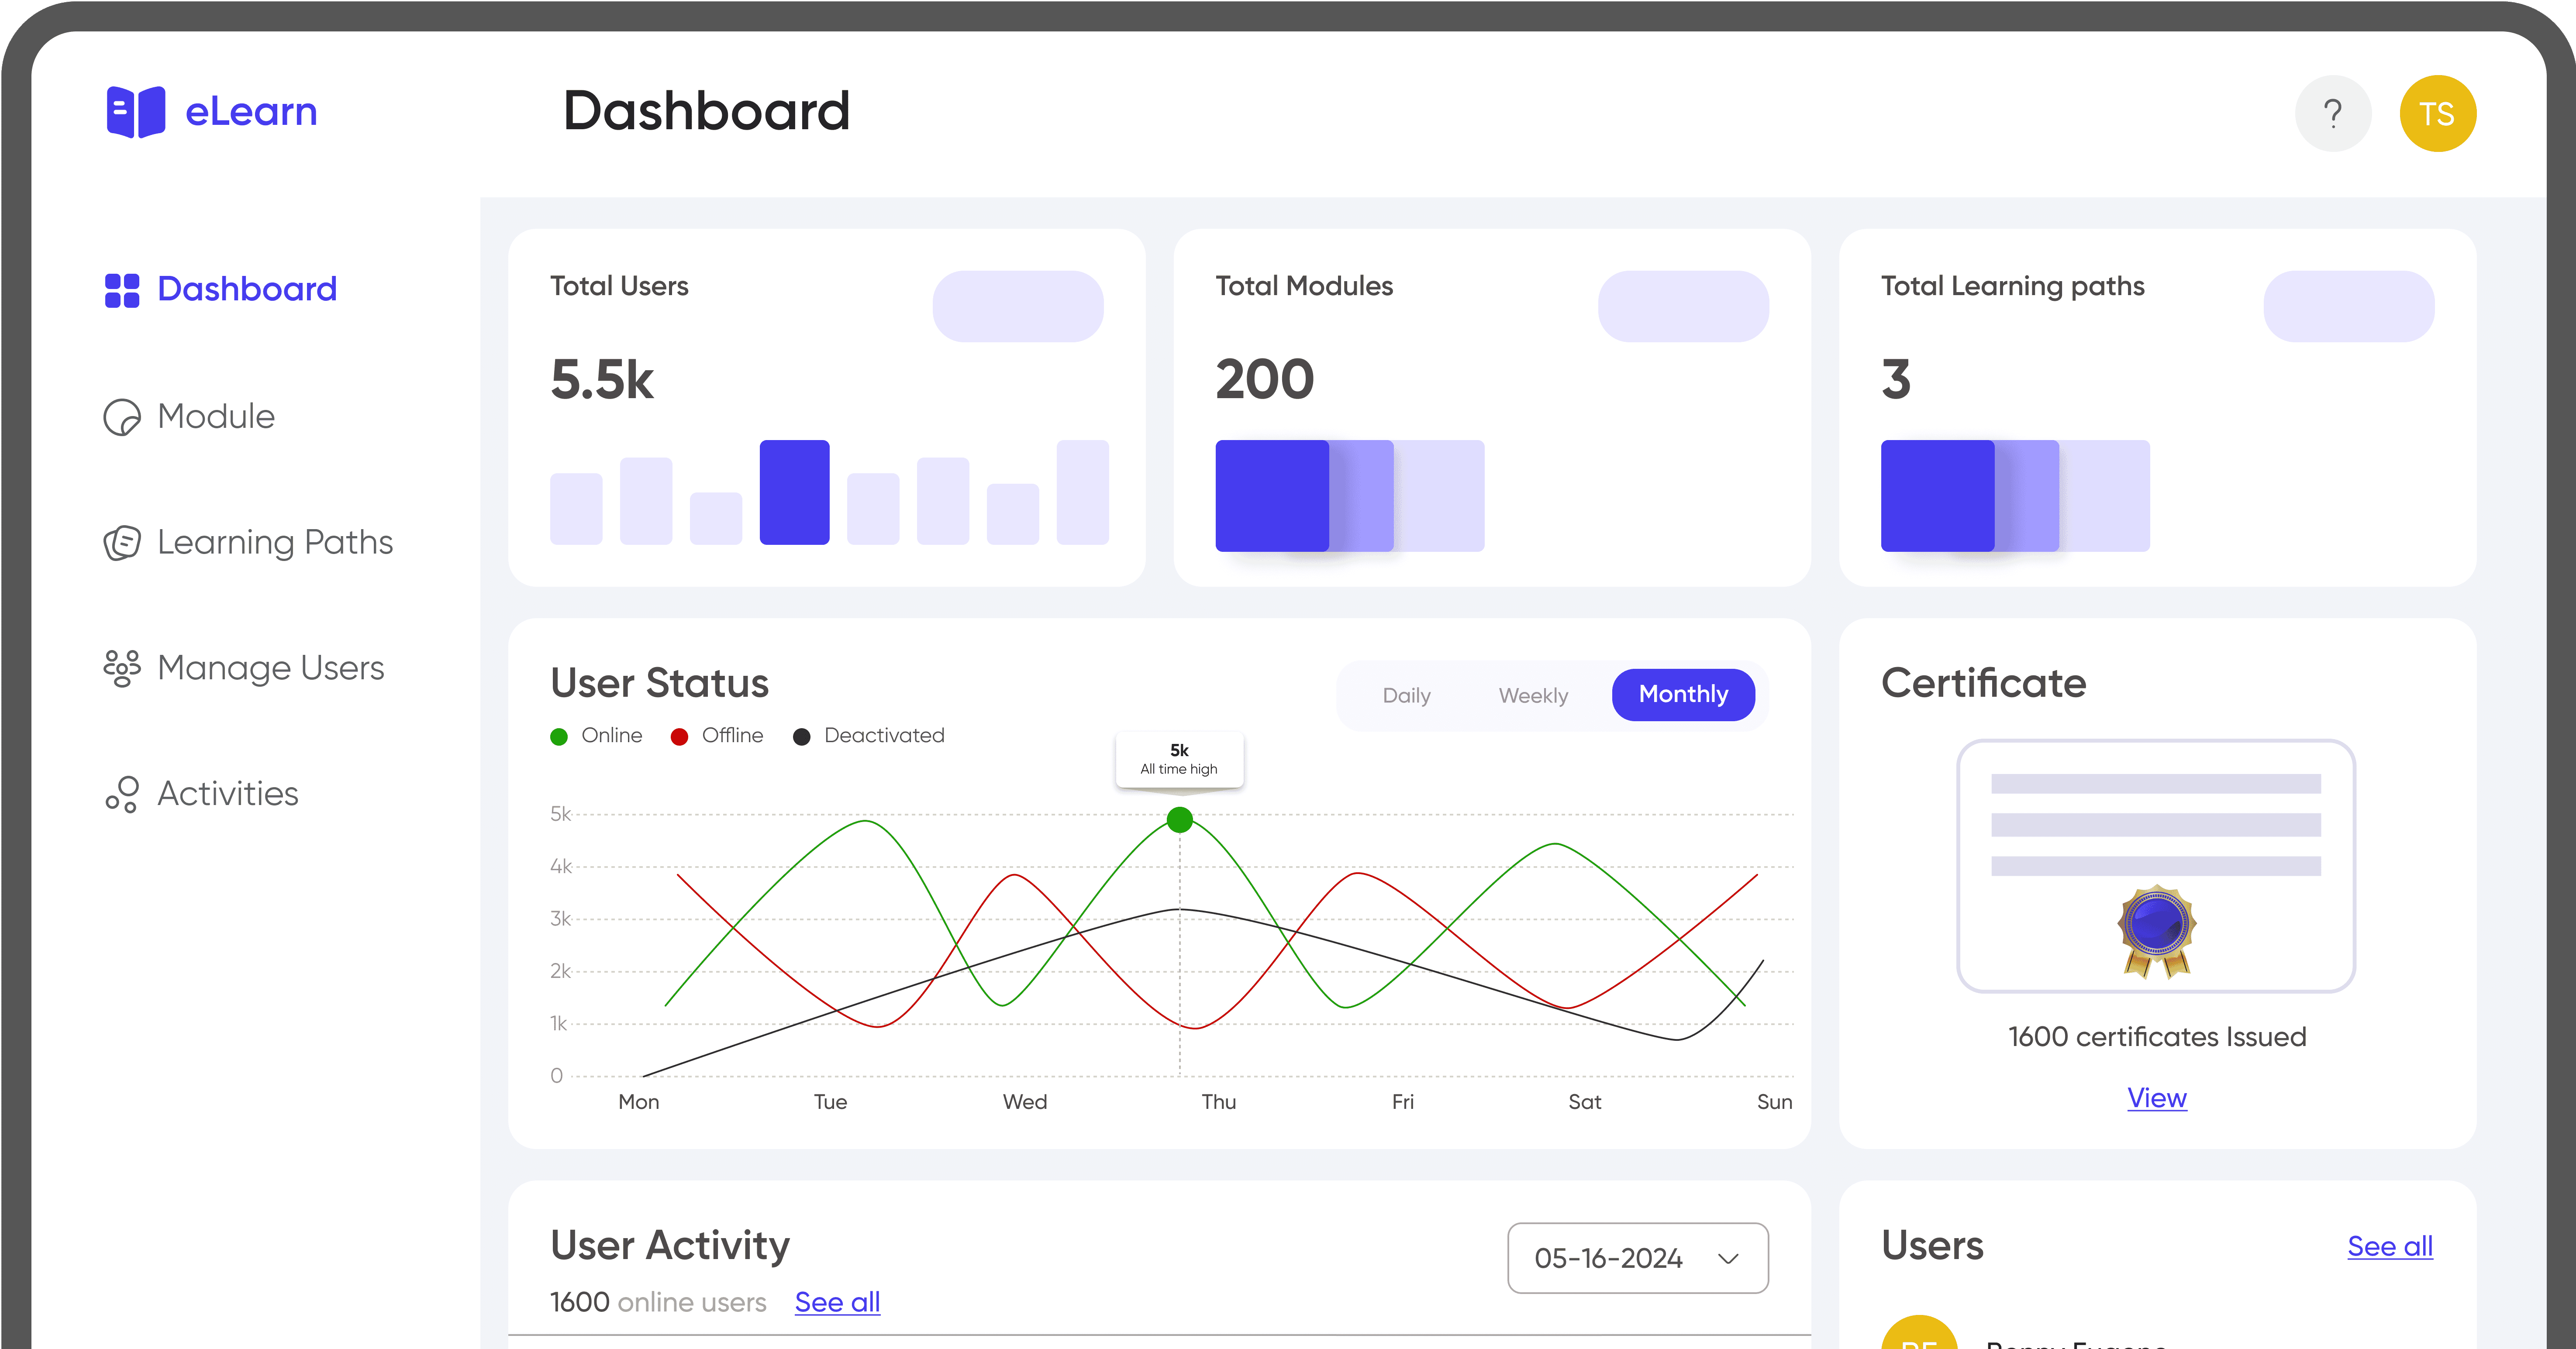The height and width of the screenshot is (1349, 2576).
Task: Click the eLearn brand name
Action: tap(251, 112)
